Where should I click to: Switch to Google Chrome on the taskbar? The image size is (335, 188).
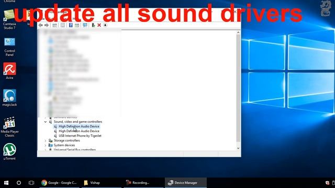tap(59, 183)
